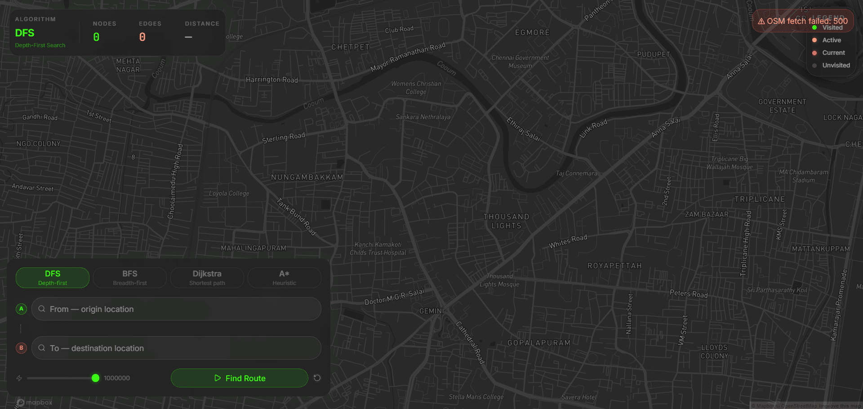Click the reset arrow next to Find Route

pos(317,378)
